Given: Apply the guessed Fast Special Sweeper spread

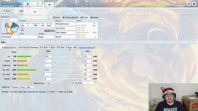Looking at the screenshot, I should (48, 47).
